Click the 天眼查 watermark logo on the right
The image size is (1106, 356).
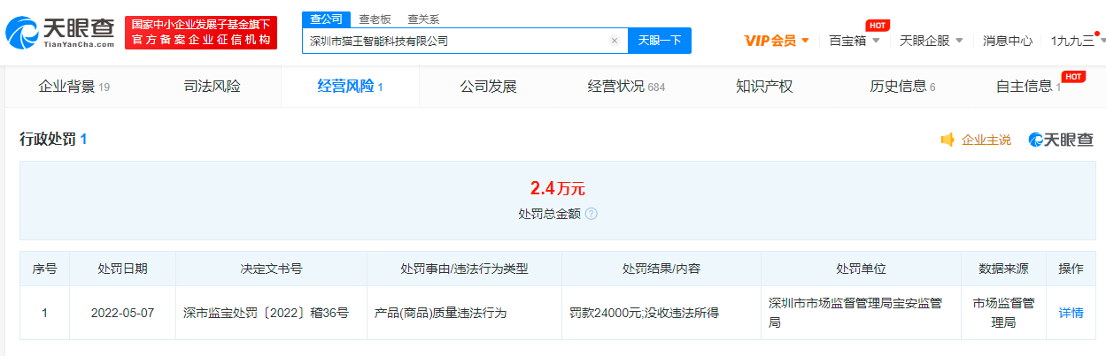point(1061,140)
